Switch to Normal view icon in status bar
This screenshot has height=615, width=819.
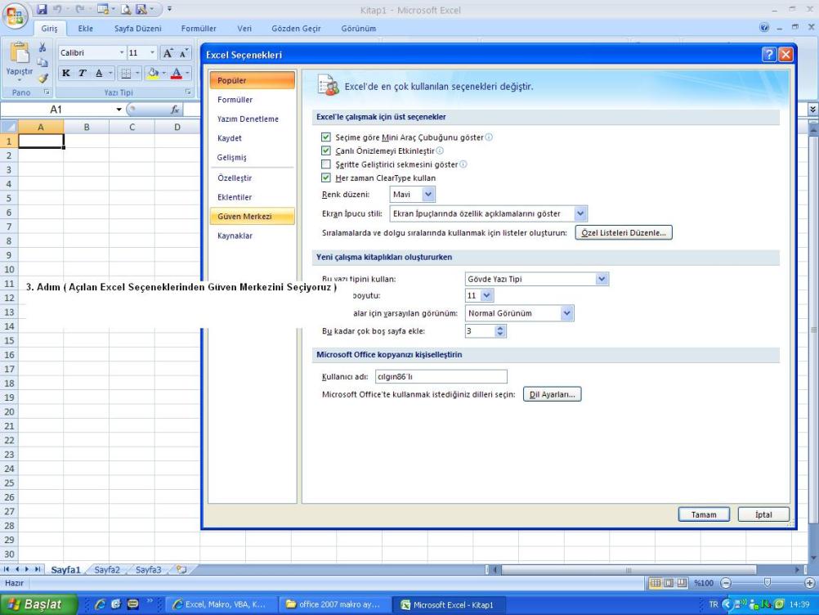pyautogui.click(x=655, y=582)
